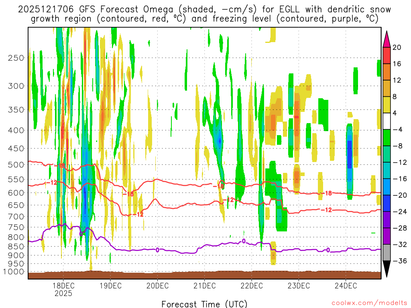Click the chart title first line
Viewport: 411px width, 308px height.
click(x=204, y=10)
